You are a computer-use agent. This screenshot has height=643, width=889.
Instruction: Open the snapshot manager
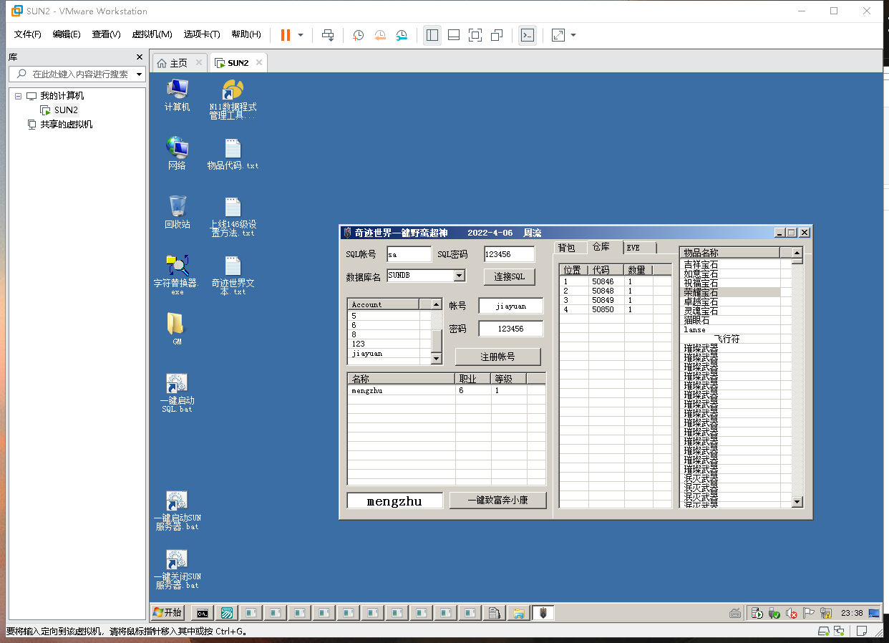[x=402, y=35]
